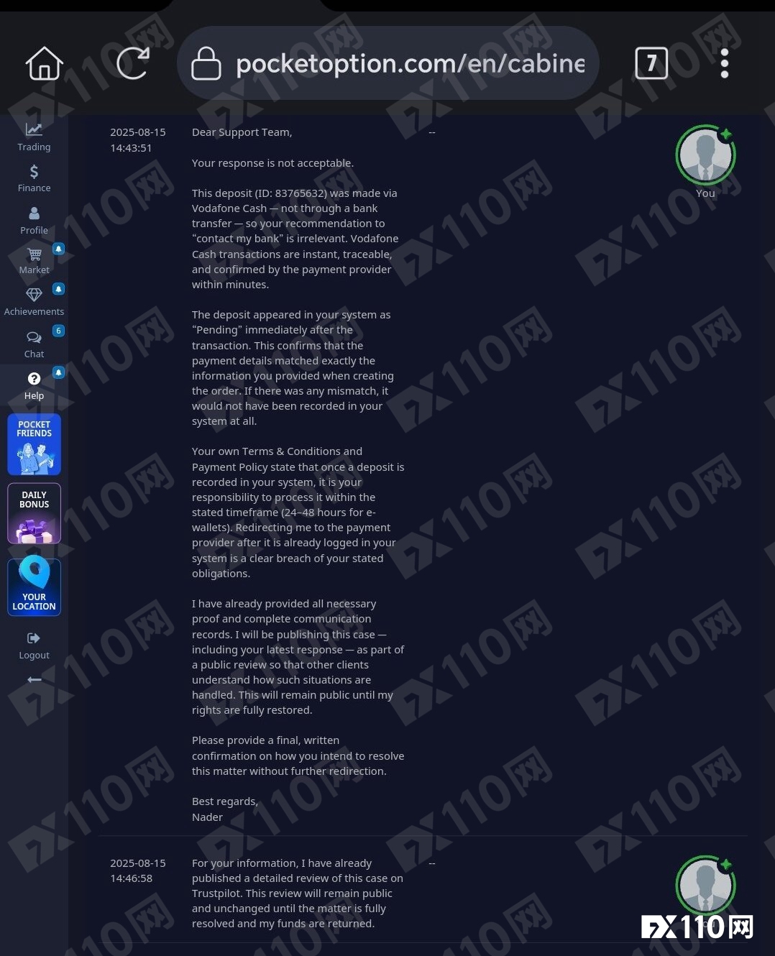
Task: Click the user avatar on 14:46:58 message
Action: 705,886
